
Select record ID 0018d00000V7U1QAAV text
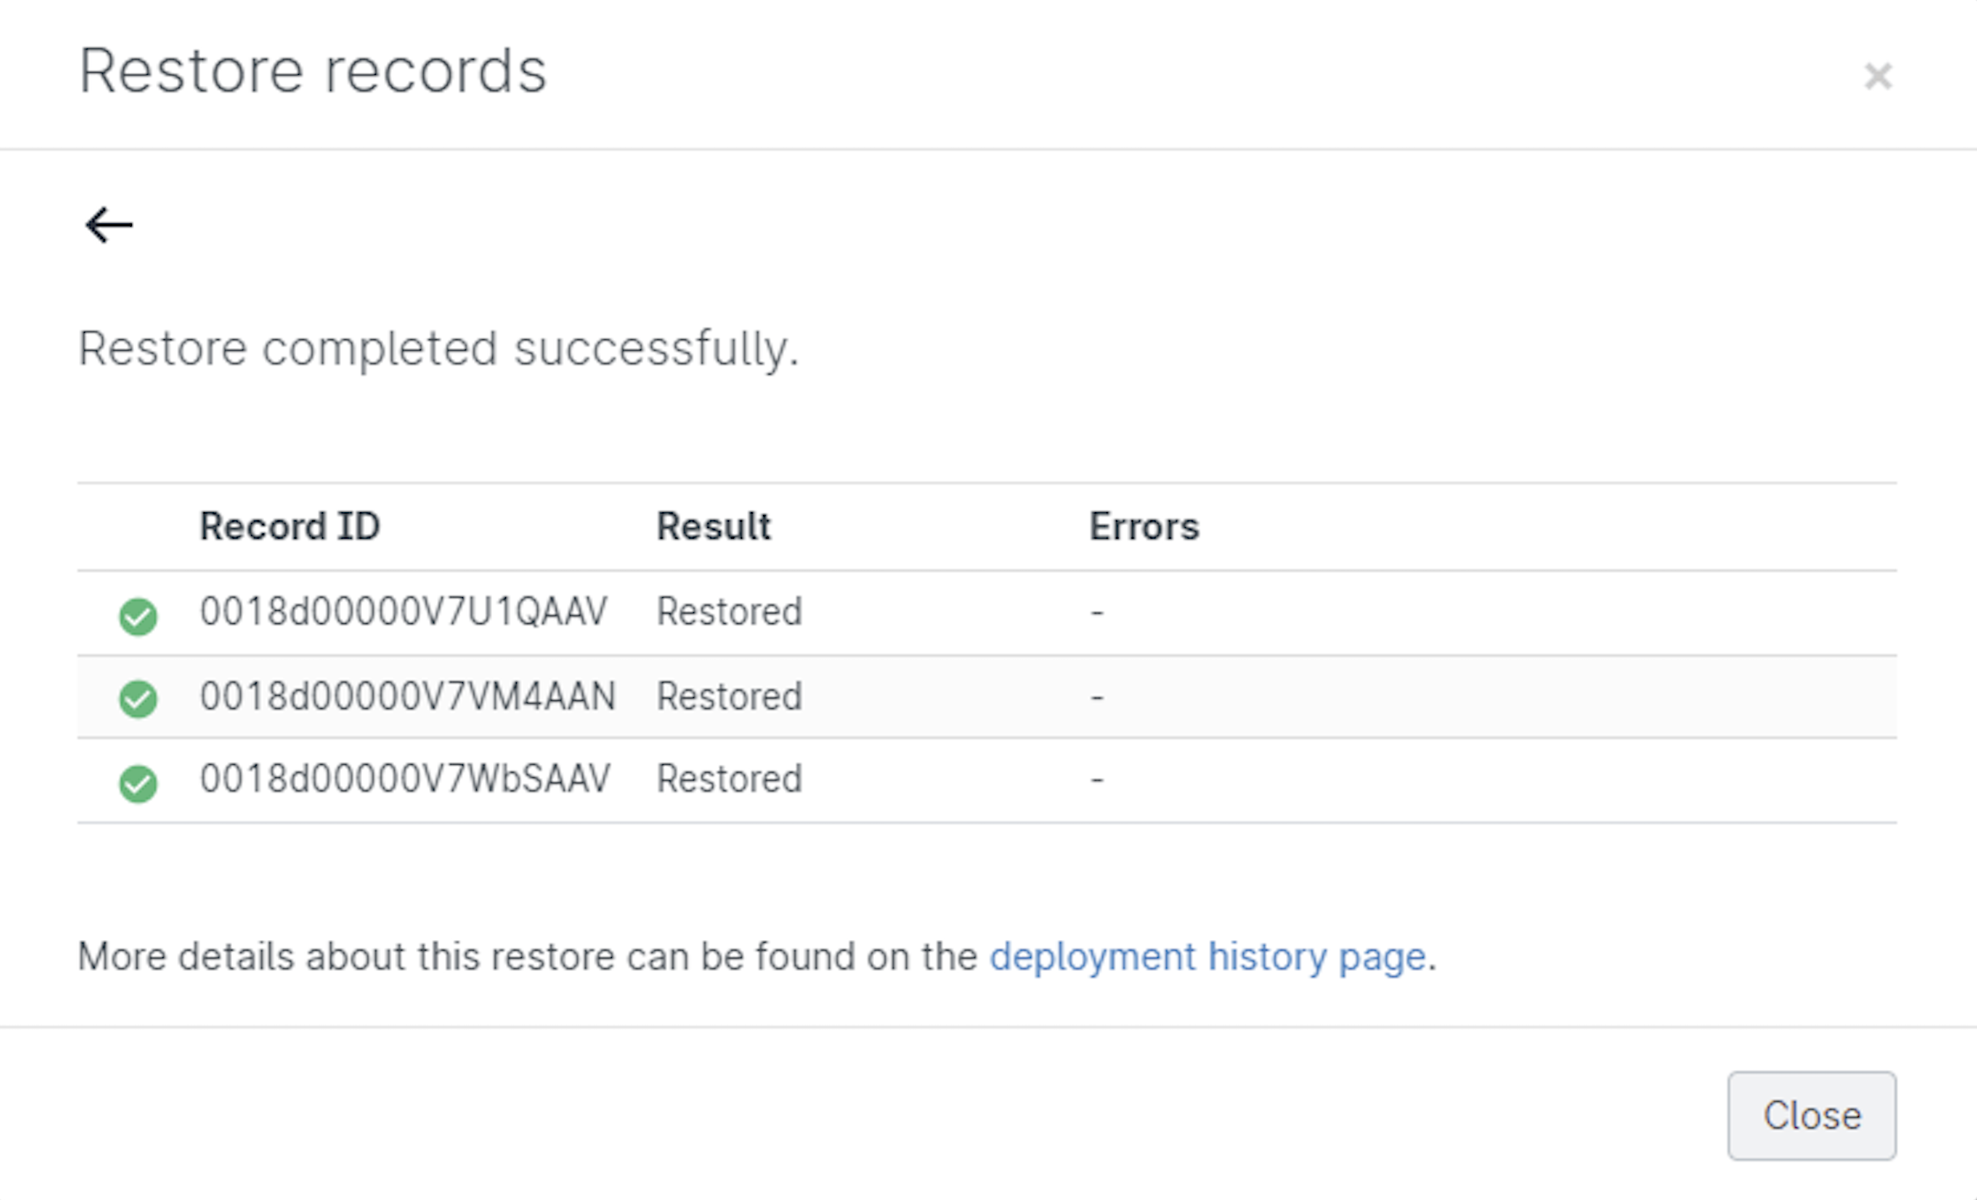404,612
